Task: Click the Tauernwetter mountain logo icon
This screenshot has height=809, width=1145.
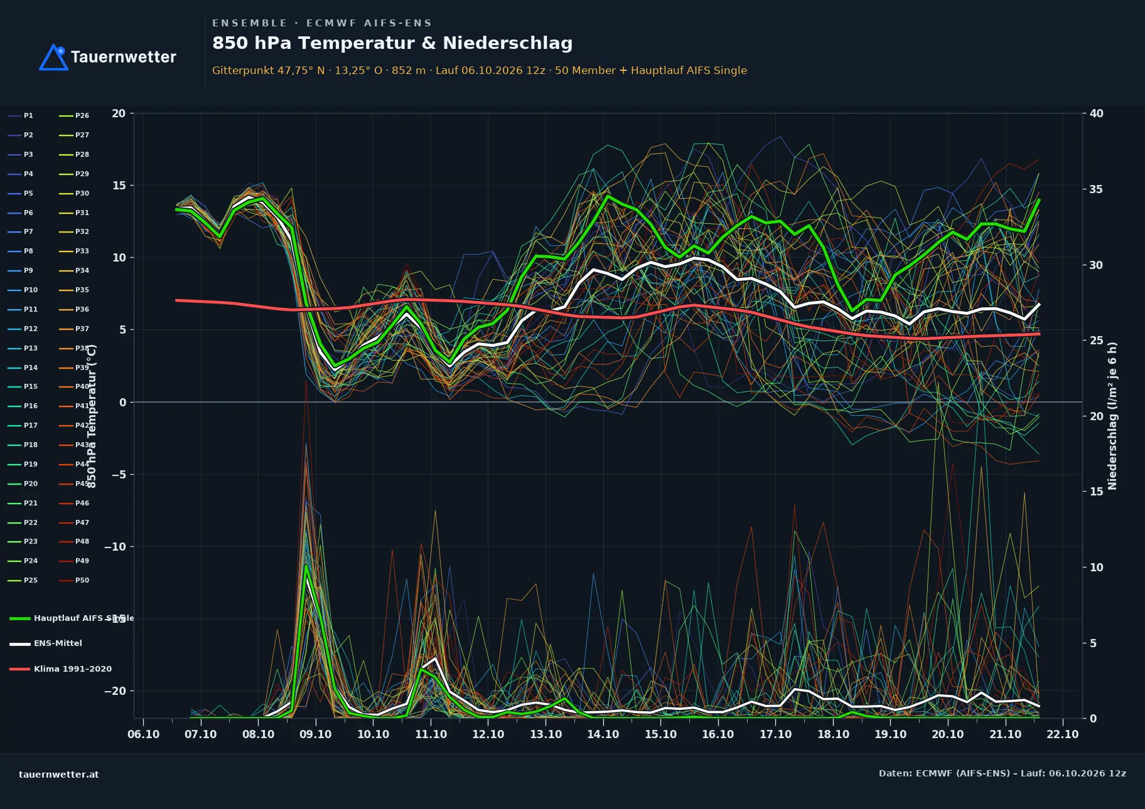Action: [x=53, y=57]
